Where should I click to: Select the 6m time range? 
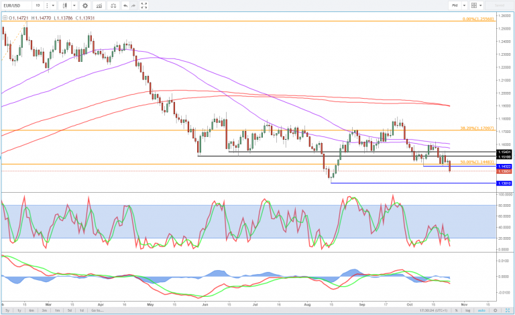point(32,310)
